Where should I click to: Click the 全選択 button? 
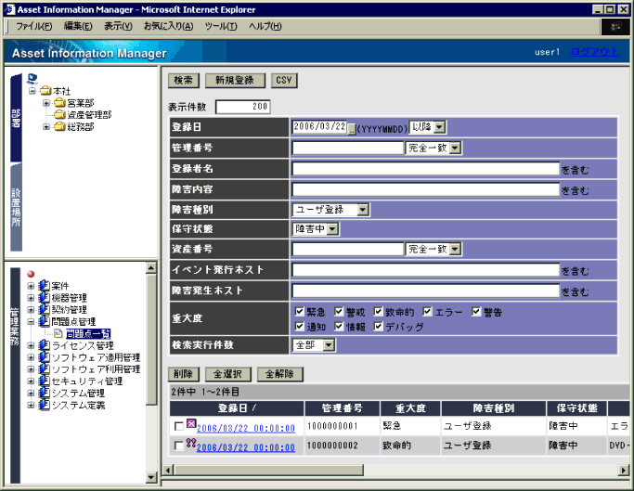tap(228, 374)
